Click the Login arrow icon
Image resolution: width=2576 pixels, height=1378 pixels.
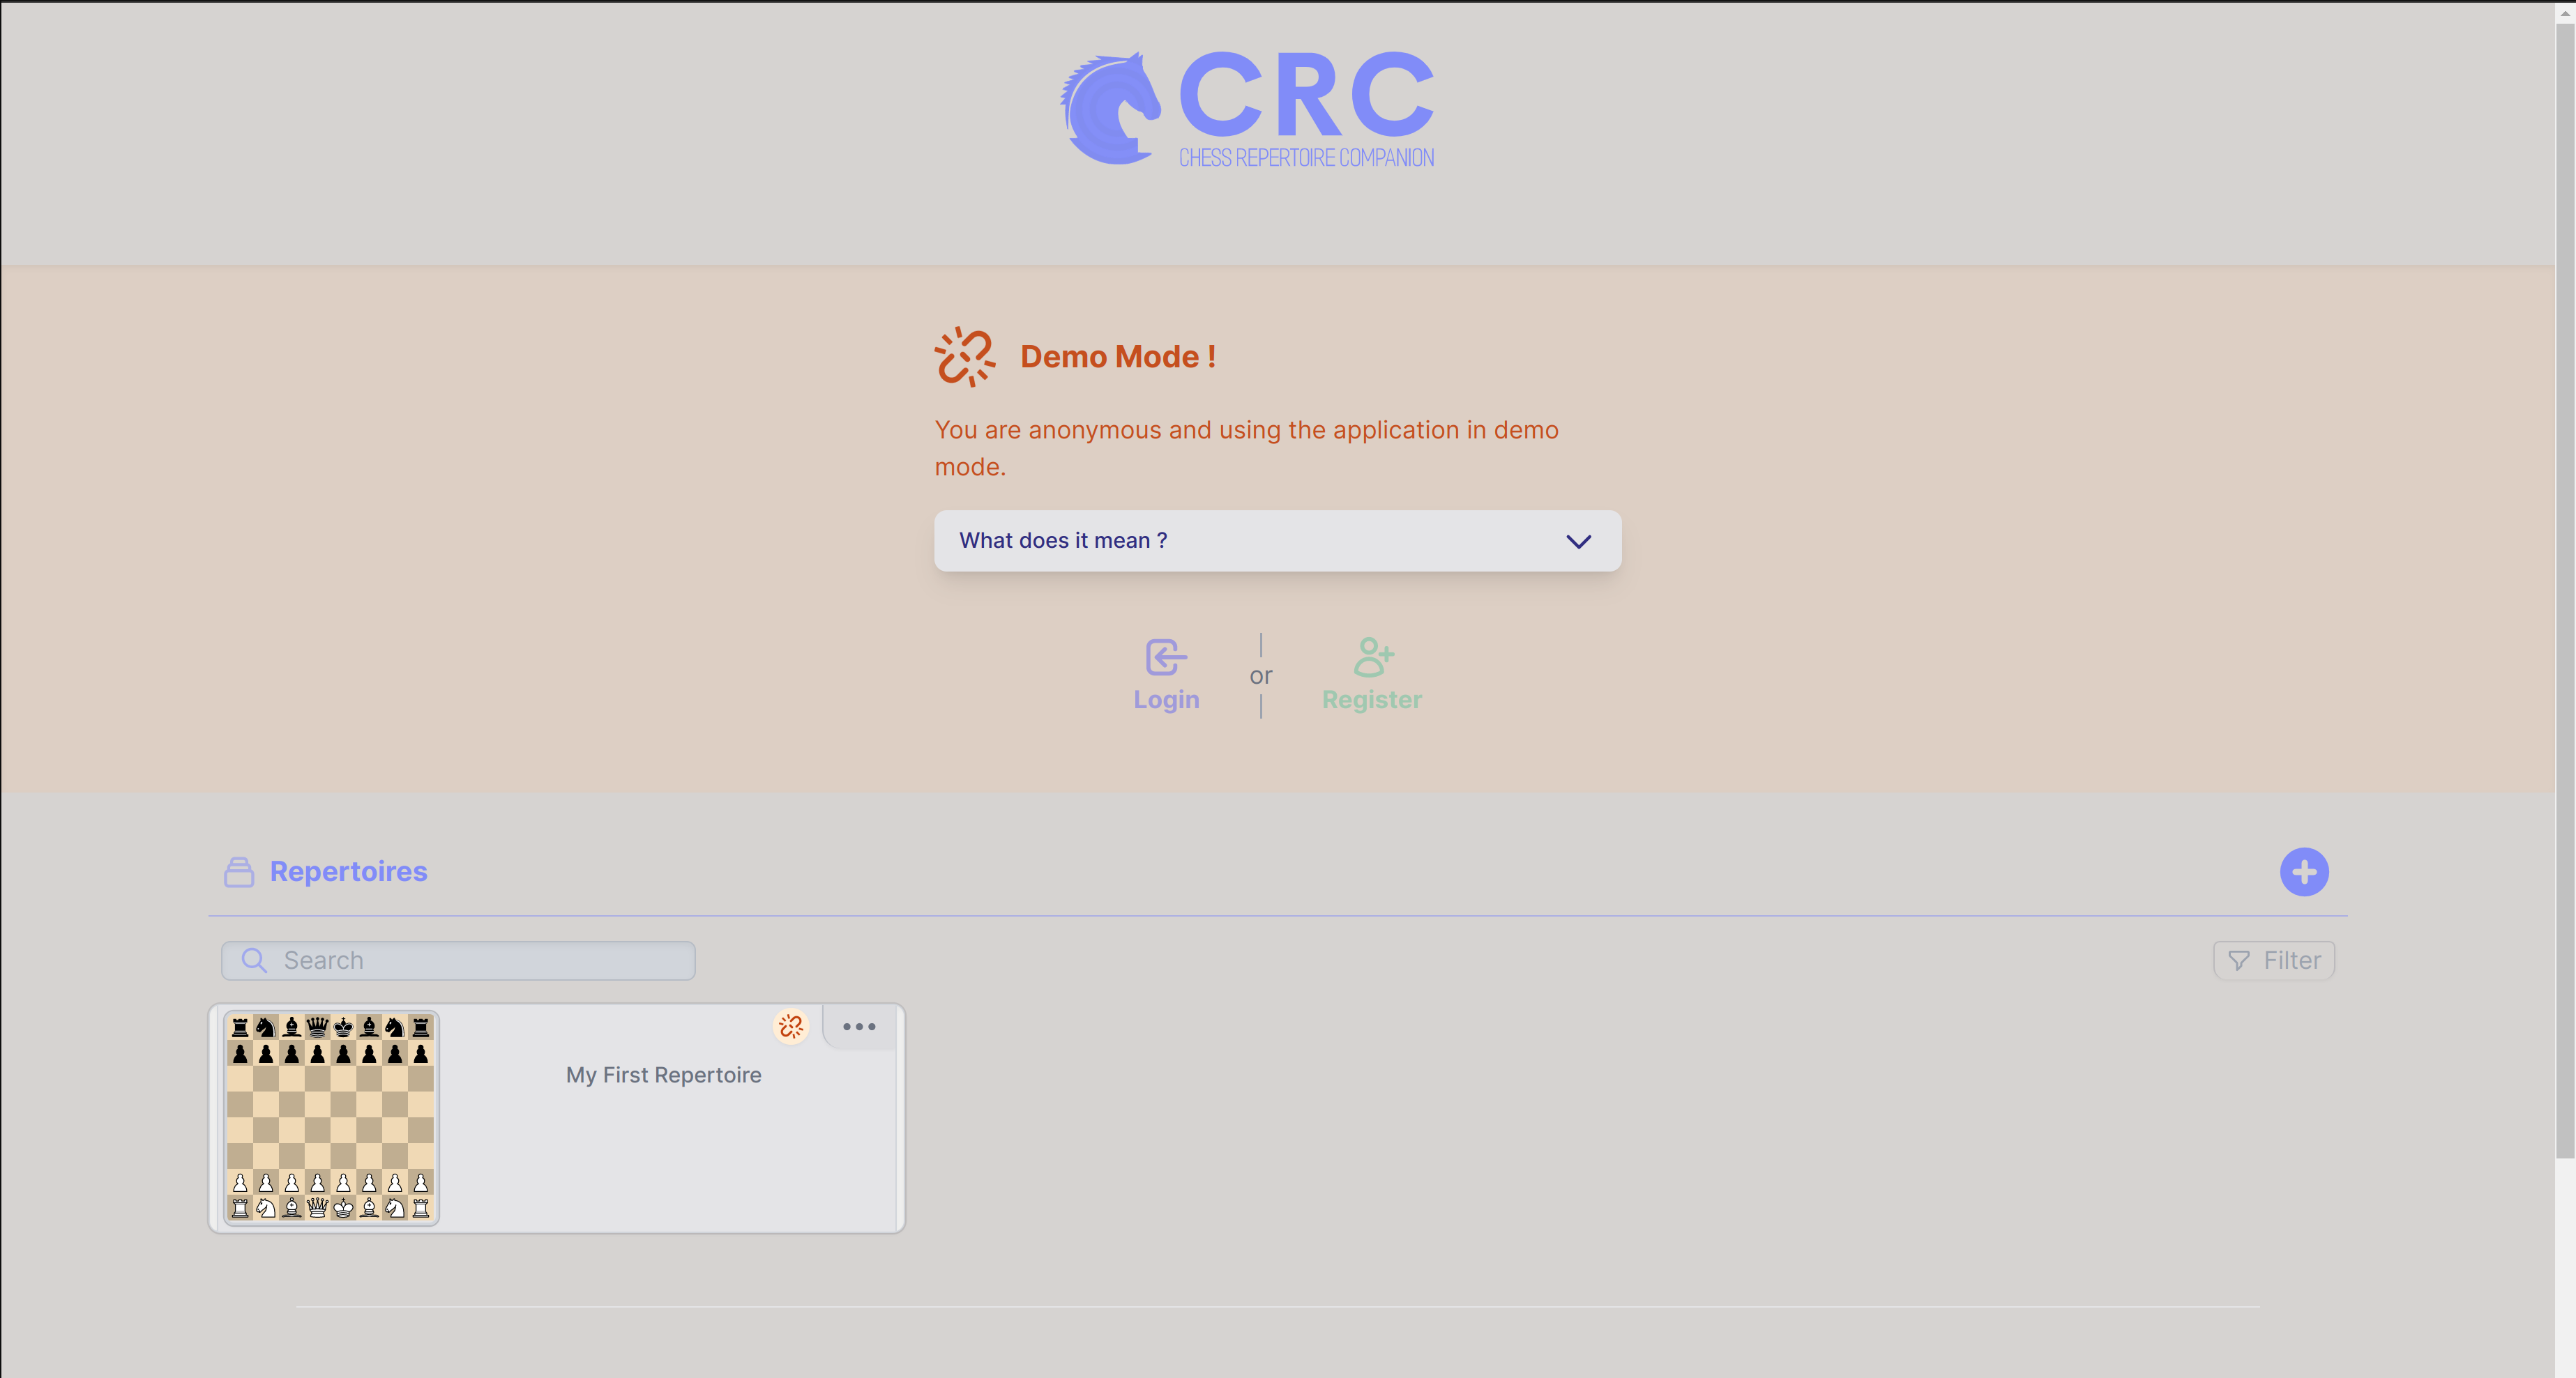tap(1166, 657)
